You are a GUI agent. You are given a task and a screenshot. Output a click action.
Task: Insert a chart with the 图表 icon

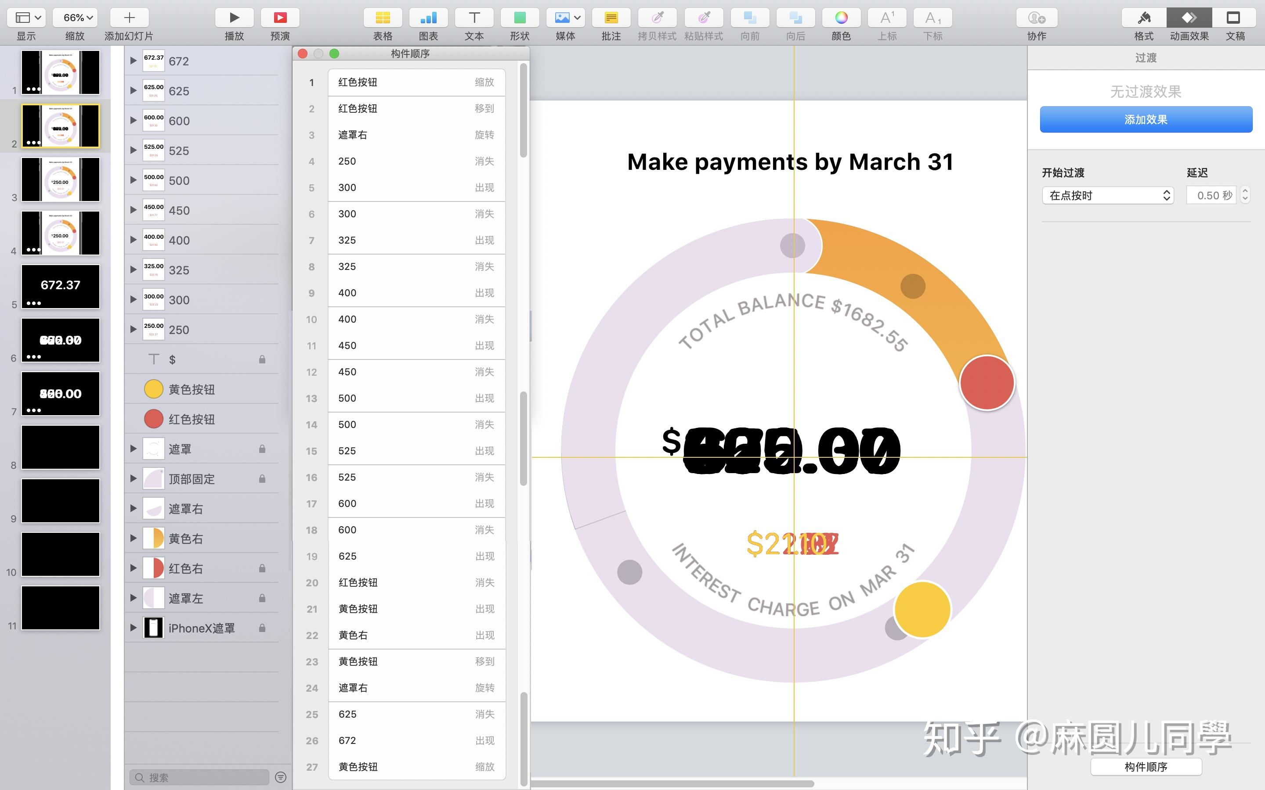(x=428, y=17)
